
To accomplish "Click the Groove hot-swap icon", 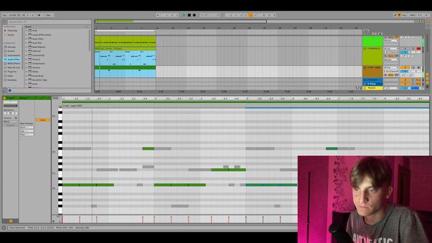I will 16,118.
